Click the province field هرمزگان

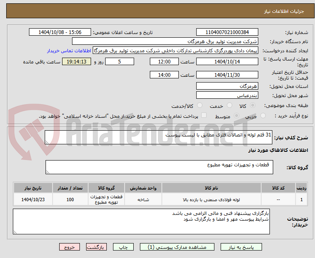coord(227,86)
